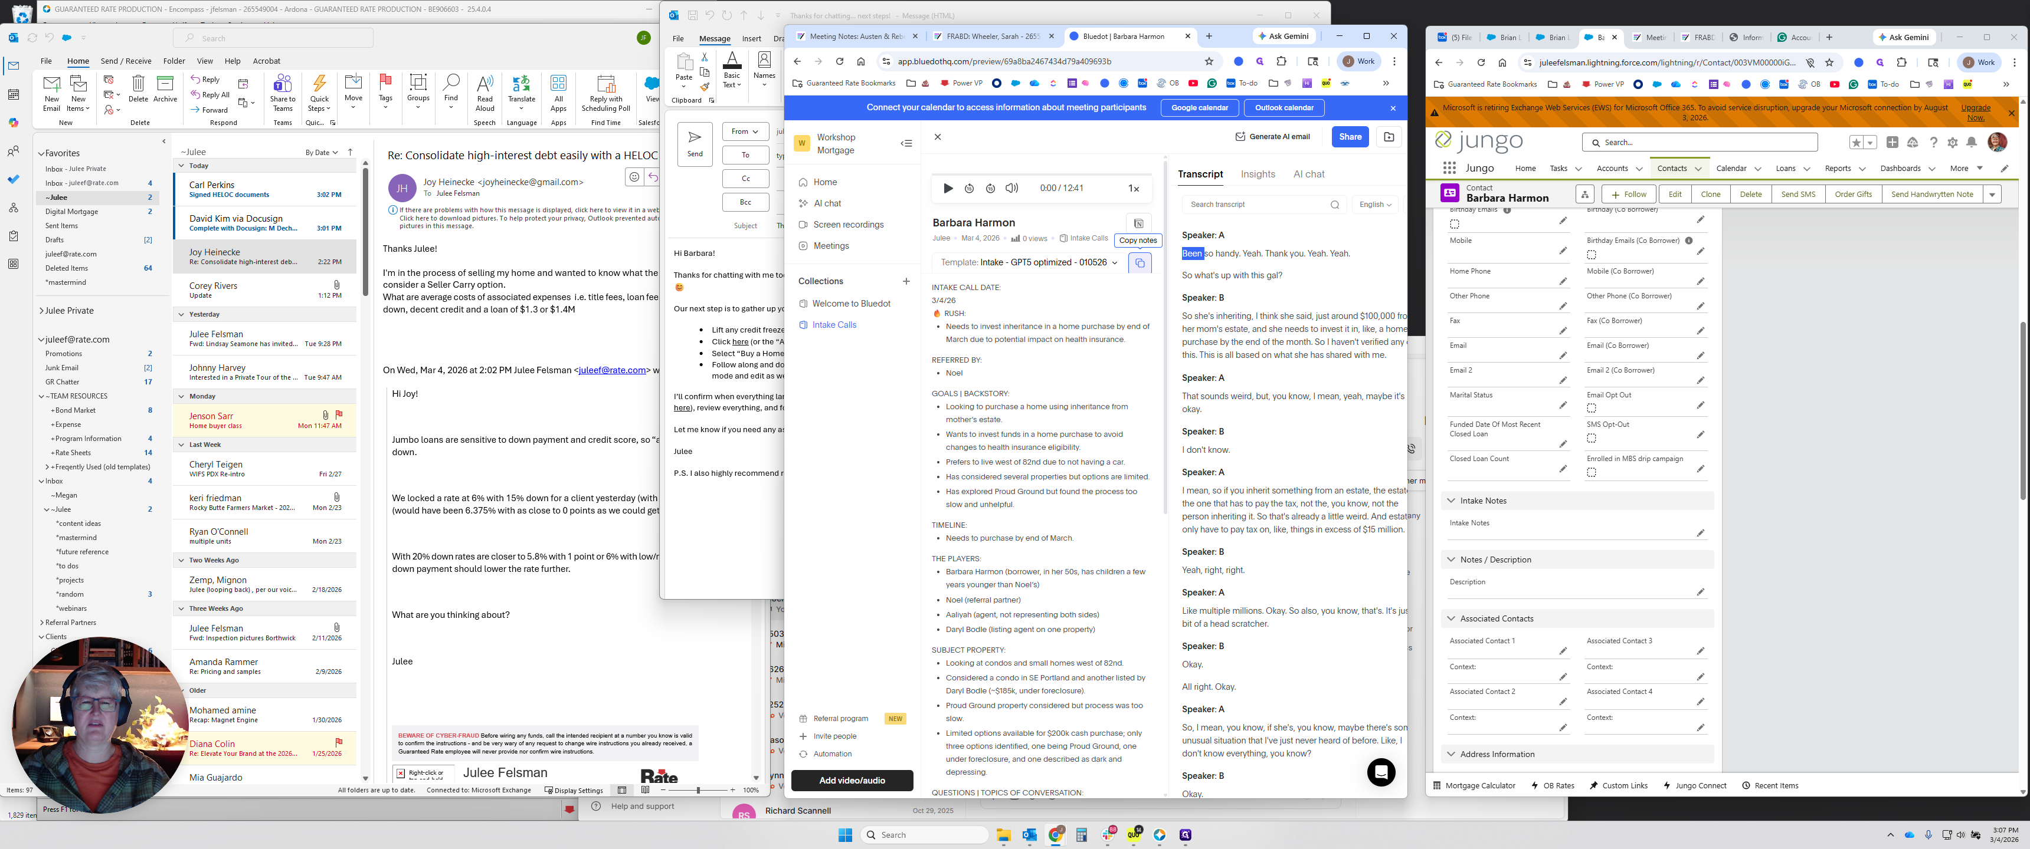Click Generate AI email button
This screenshot has height=849, width=2030.
[x=1272, y=137]
